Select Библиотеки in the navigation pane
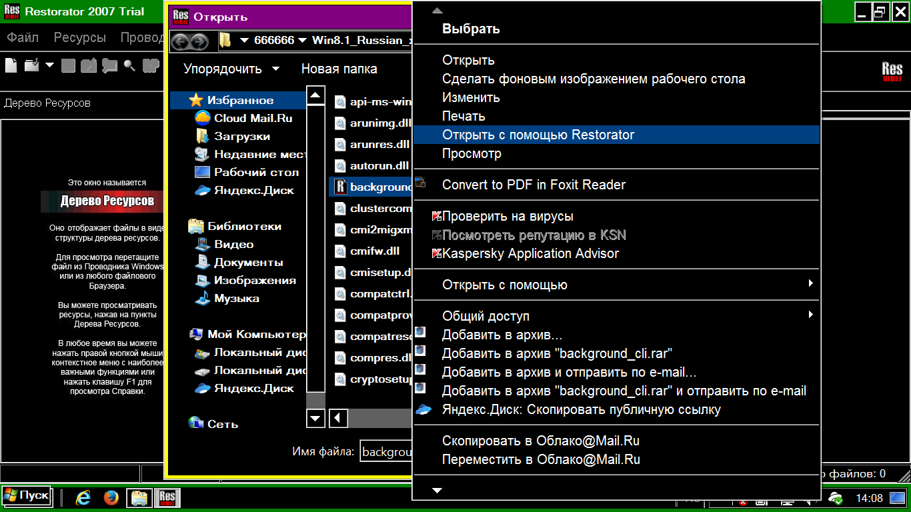 coord(235,227)
